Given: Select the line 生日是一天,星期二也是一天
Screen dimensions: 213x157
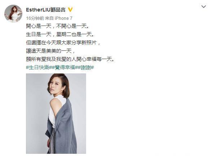Looking at the screenshot, I should pos(60,34).
